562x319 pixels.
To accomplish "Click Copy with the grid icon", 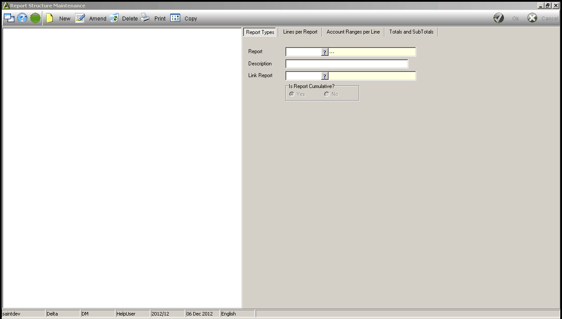I will (x=184, y=18).
